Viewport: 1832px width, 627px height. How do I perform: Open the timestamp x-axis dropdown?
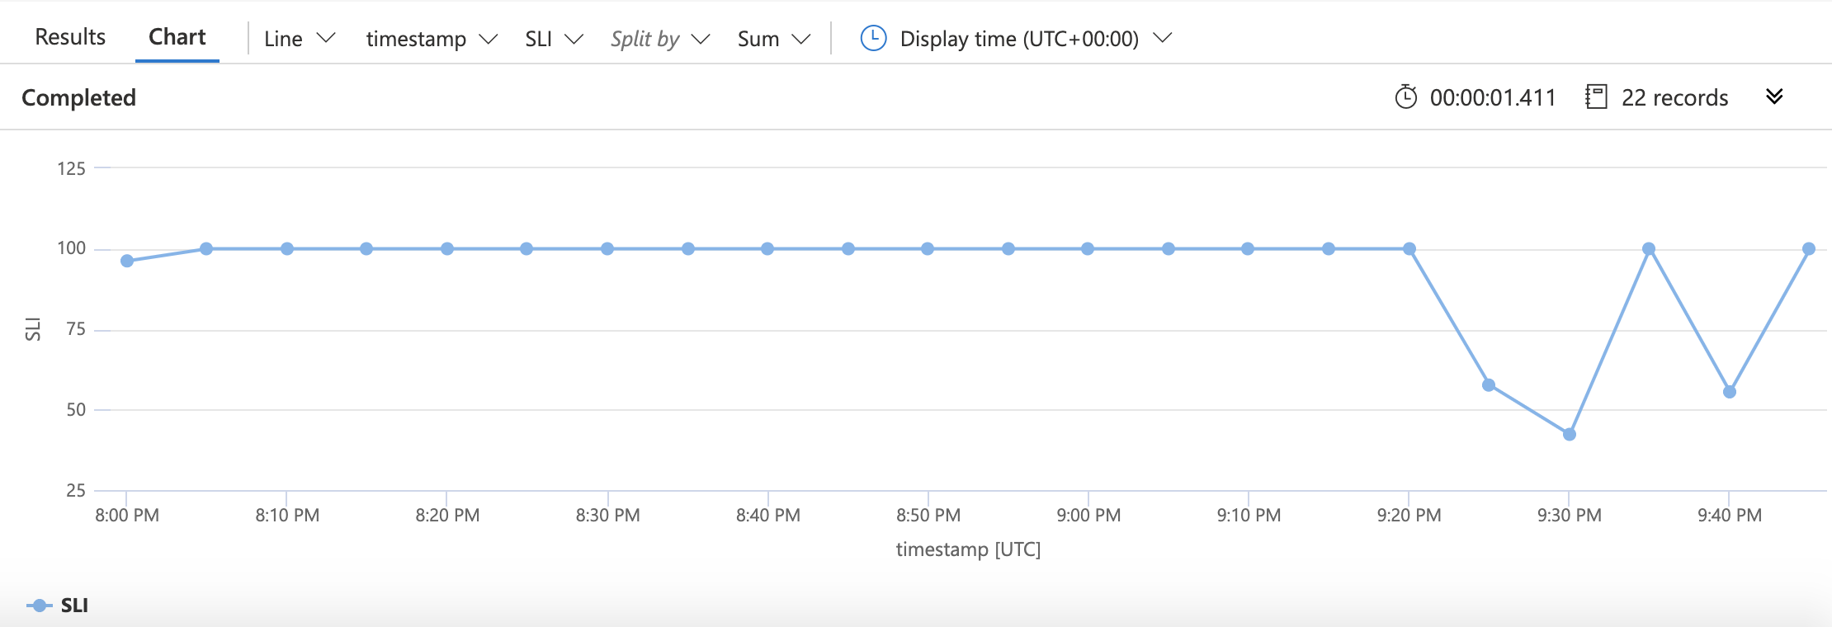pyautogui.click(x=432, y=39)
